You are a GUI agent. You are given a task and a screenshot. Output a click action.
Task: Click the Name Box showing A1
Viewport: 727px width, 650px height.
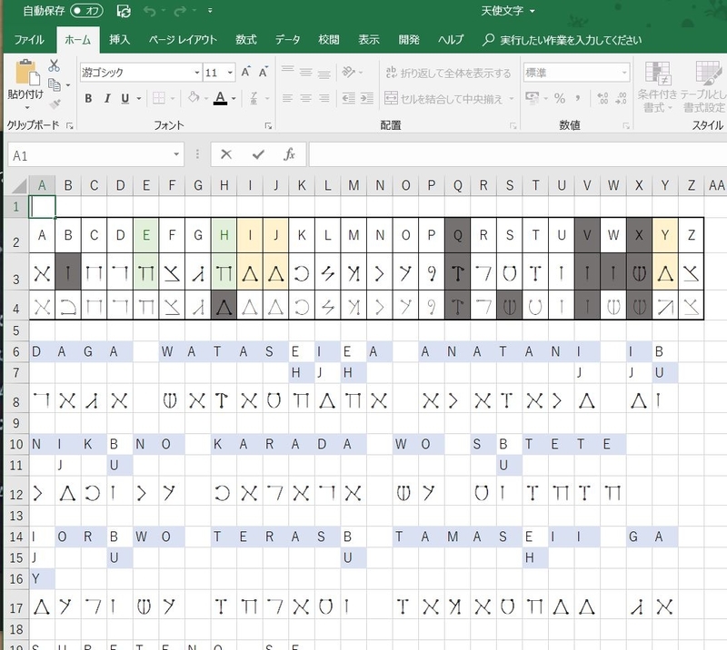coord(90,154)
